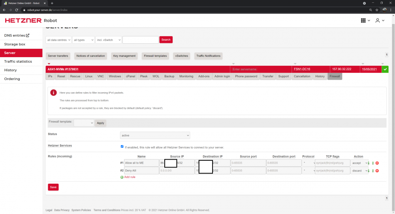
Task: Click the browser profile avatar
Action: click(x=384, y=10)
